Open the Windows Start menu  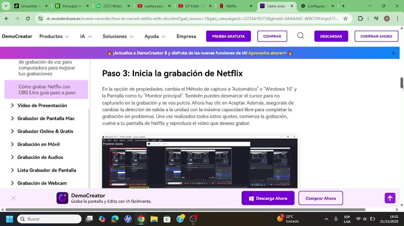pos(10,219)
